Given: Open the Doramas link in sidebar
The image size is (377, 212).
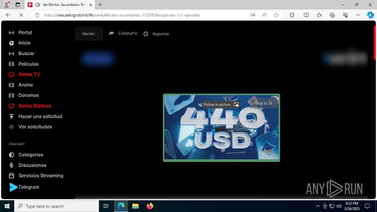Looking at the screenshot, I should point(29,95).
